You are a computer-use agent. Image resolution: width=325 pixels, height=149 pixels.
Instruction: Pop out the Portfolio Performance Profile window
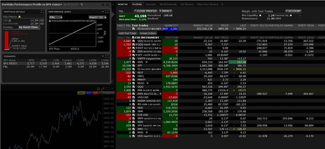(103, 5)
